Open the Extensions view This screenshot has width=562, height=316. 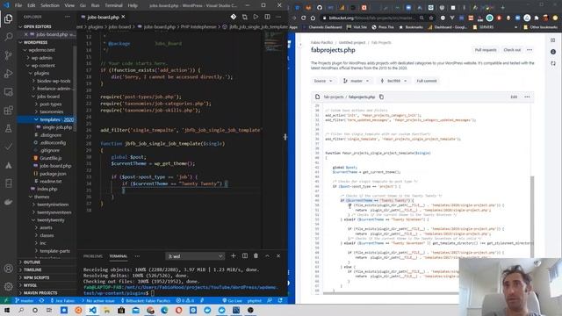coord(8,110)
